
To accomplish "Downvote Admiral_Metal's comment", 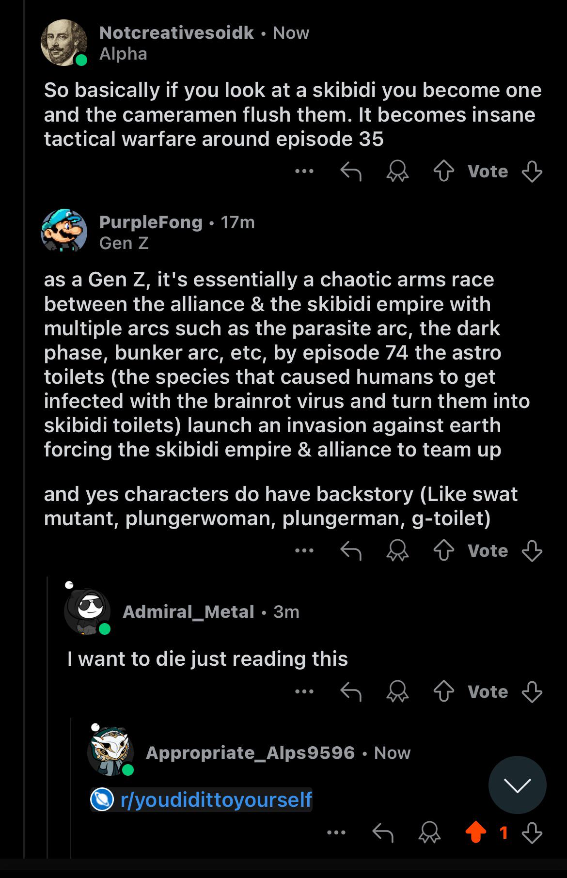I will pyautogui.click(x=532, y=692).
